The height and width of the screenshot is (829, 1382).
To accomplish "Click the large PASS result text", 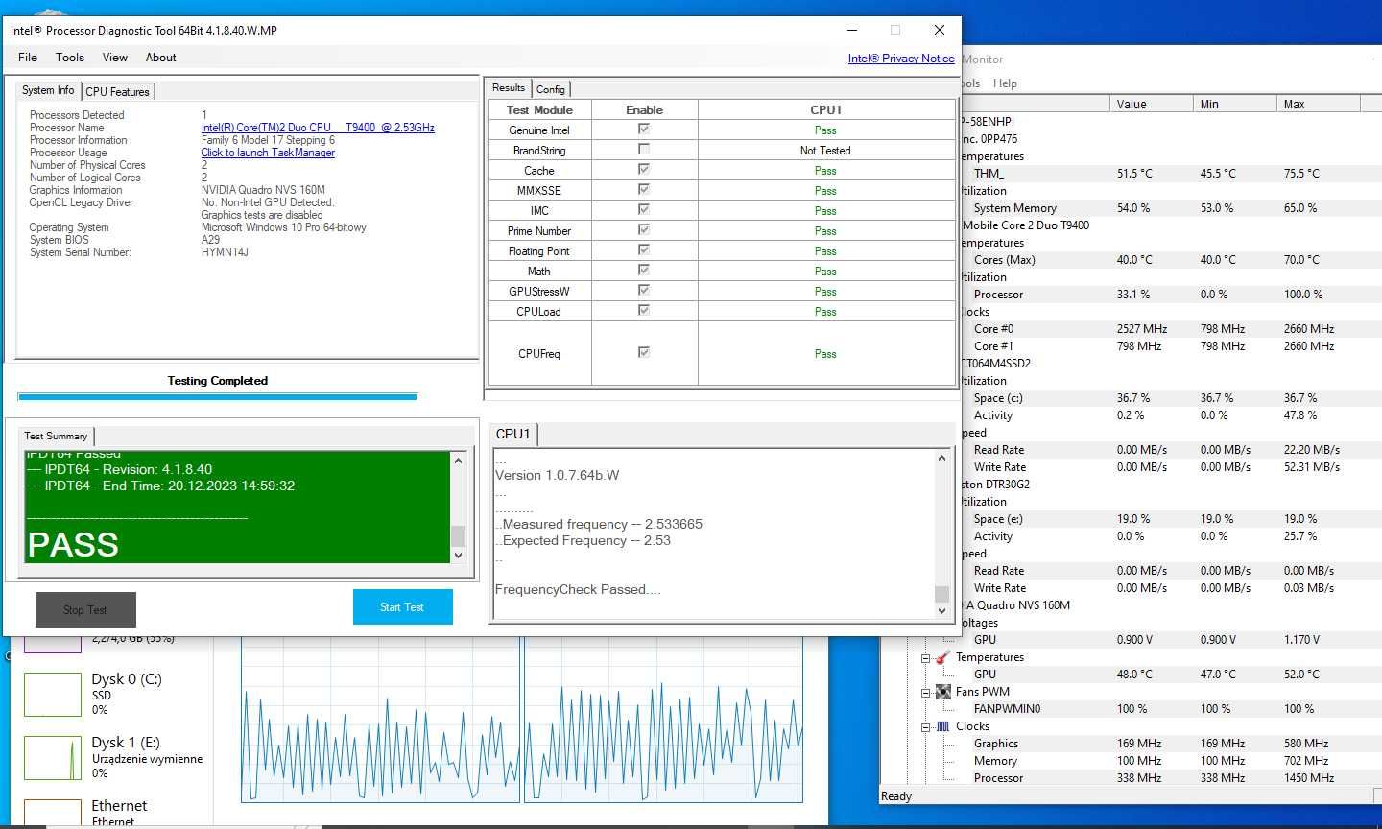I will [73, 545].
